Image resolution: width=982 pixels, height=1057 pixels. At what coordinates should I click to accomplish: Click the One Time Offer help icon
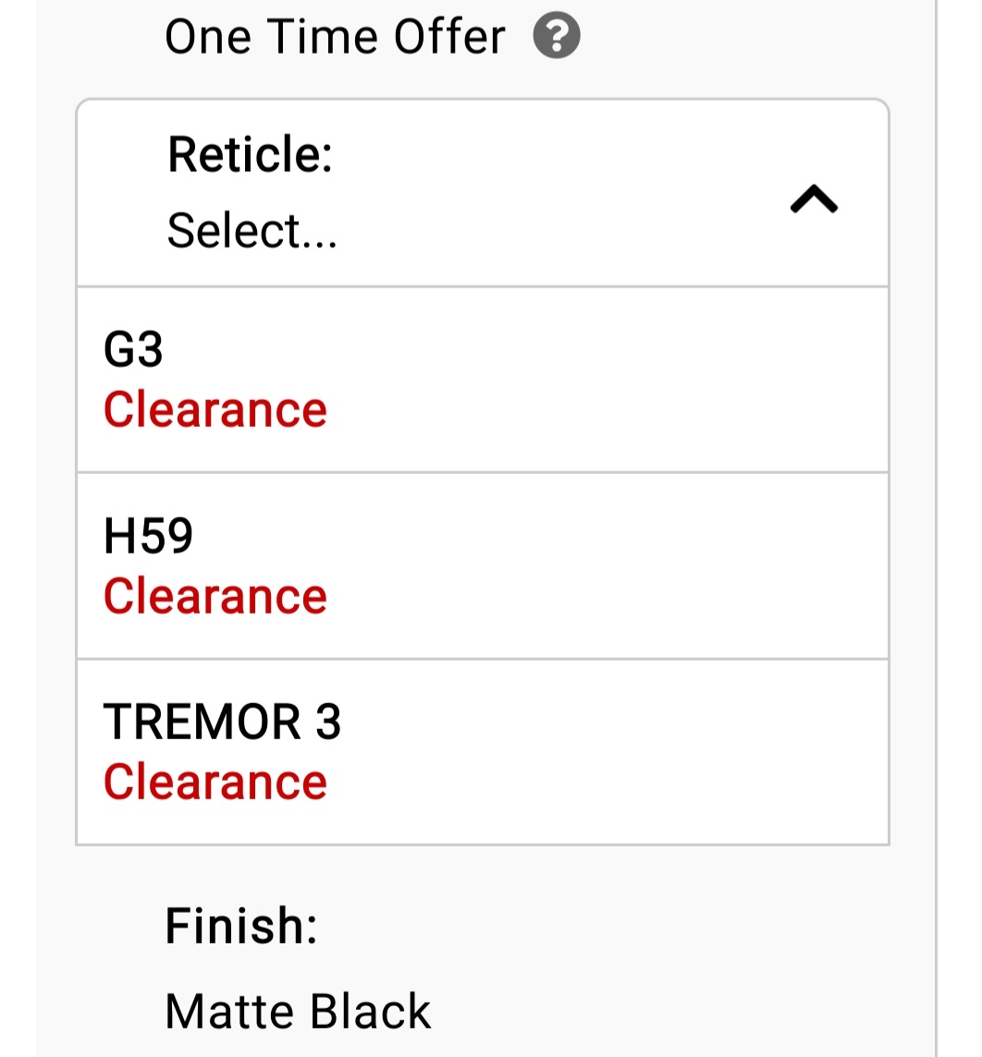(x=557, y=38)
